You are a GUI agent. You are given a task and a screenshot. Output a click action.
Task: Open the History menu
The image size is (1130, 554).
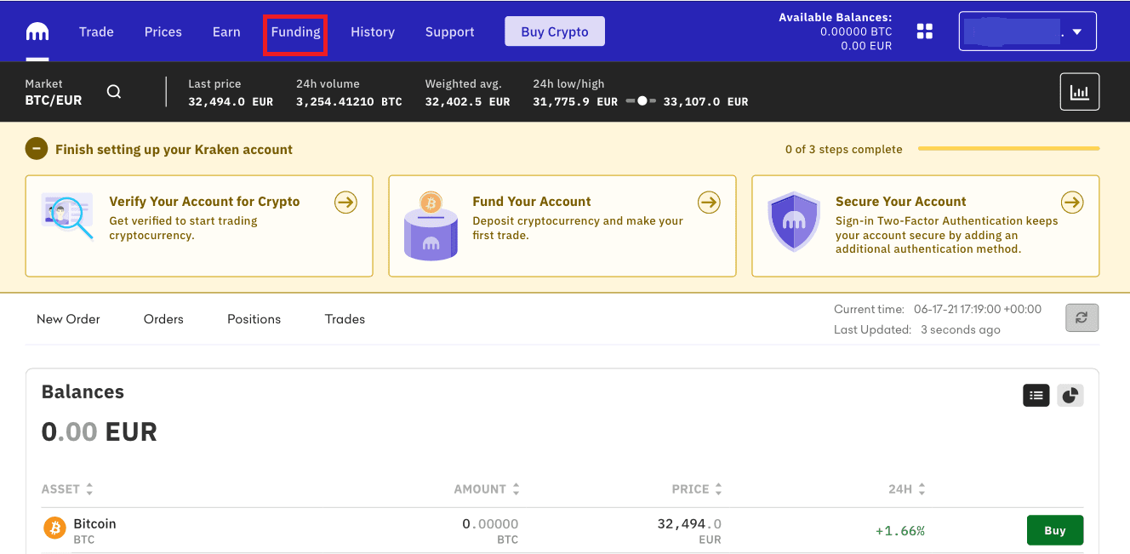[x=373, y=31]
